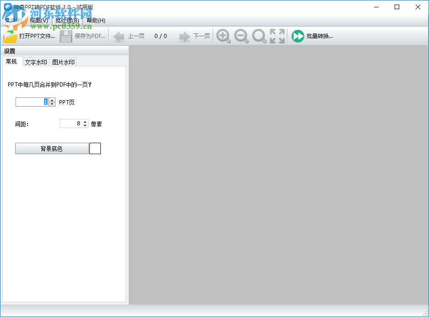
Task: Open a PPT file via folder icon
Action: point(10,36)
